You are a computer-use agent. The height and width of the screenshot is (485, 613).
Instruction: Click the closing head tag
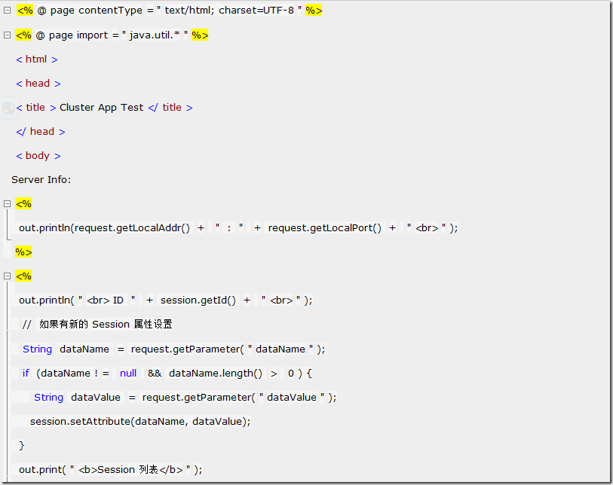(41, 132)
